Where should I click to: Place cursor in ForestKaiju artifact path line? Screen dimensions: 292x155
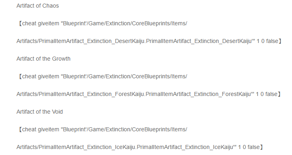click(x=149, y=94)
